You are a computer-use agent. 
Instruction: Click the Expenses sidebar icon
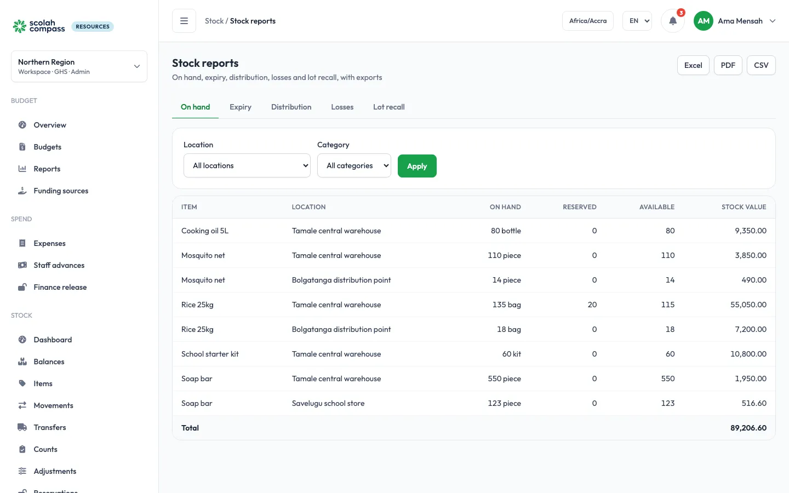coord(22,243)
